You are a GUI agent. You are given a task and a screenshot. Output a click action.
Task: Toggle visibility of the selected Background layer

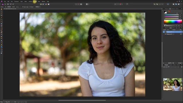pyautogui.click(x=182, y=32)
